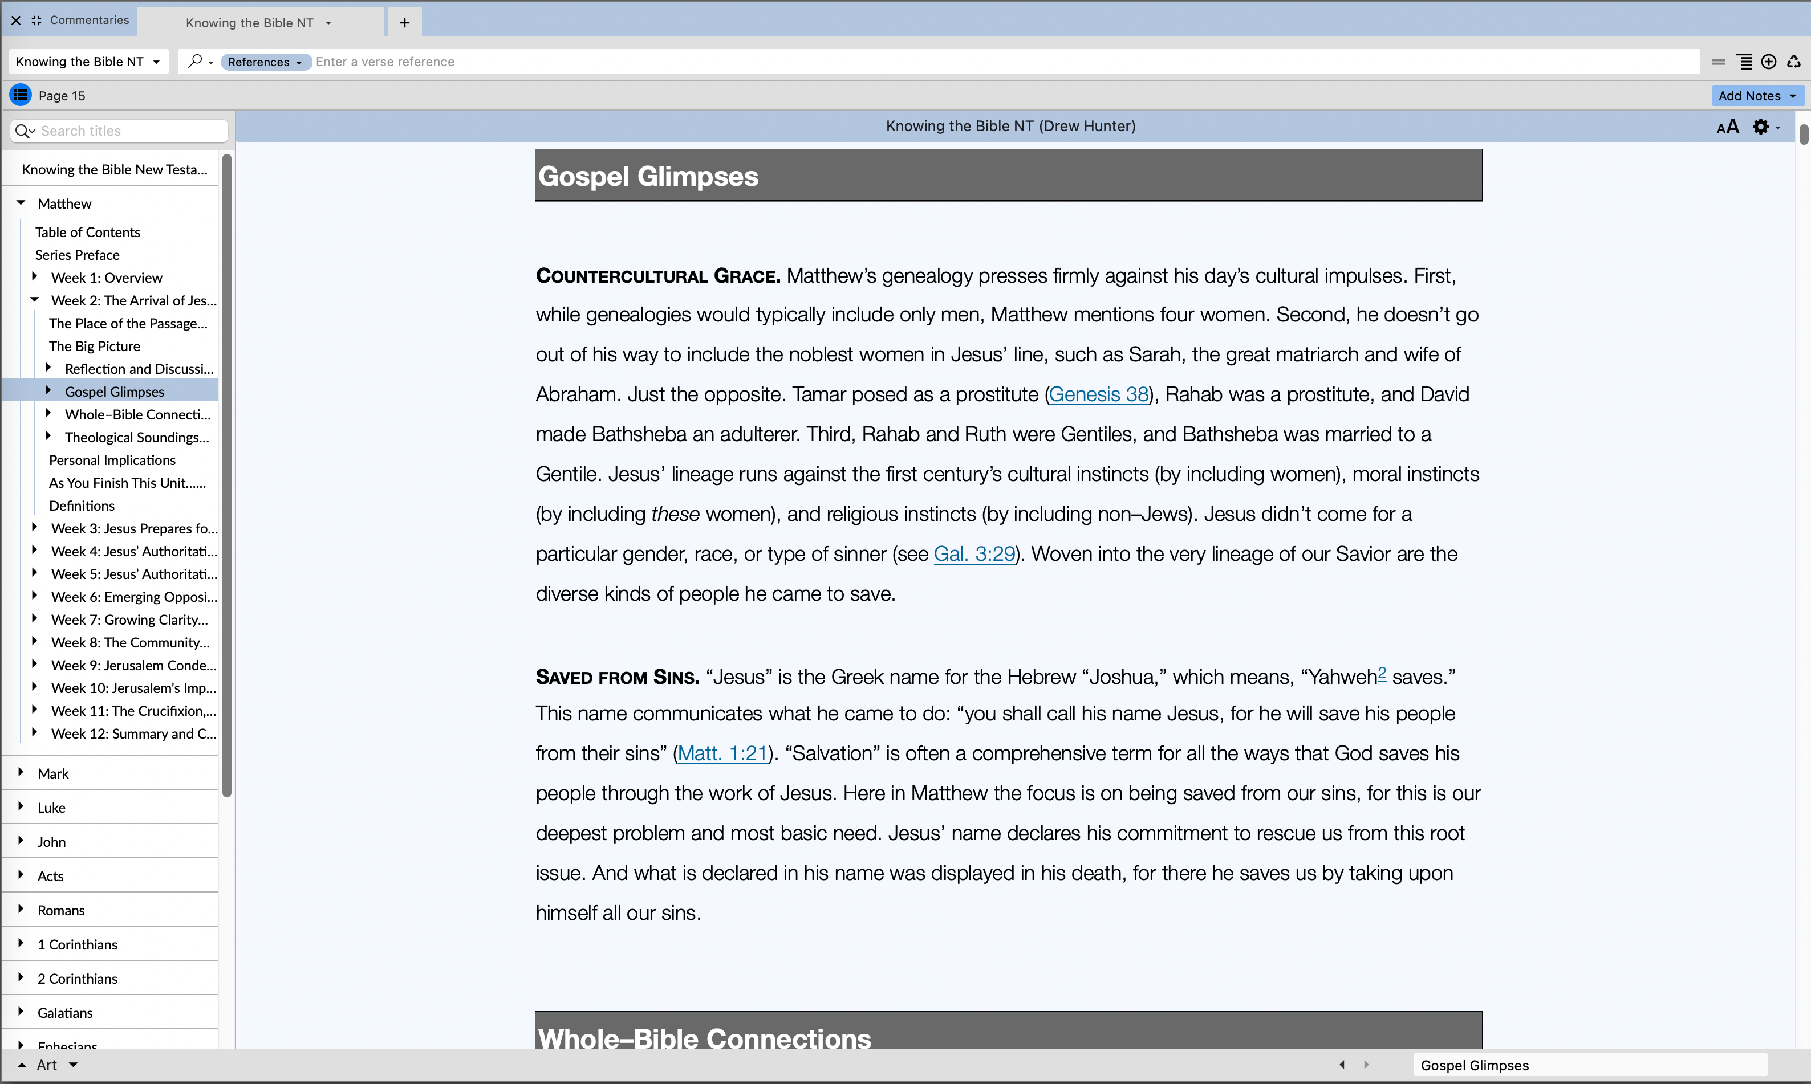Expand the Art panel with up triangle
The width and height of the screenshot is (1811, 1084).
click(22, 1065)
